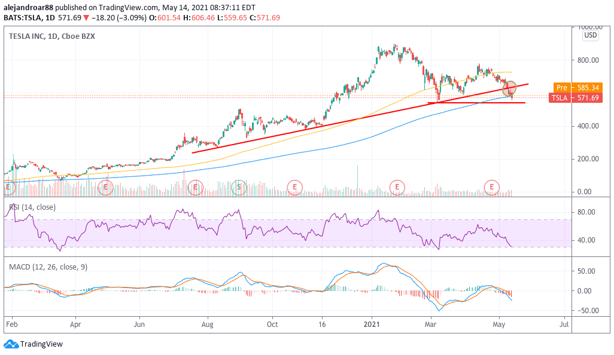Image resolution: width=614 pixels, height=355 pixels.
Task: Click the USD currency button on price scale
Action: [591, 36]
